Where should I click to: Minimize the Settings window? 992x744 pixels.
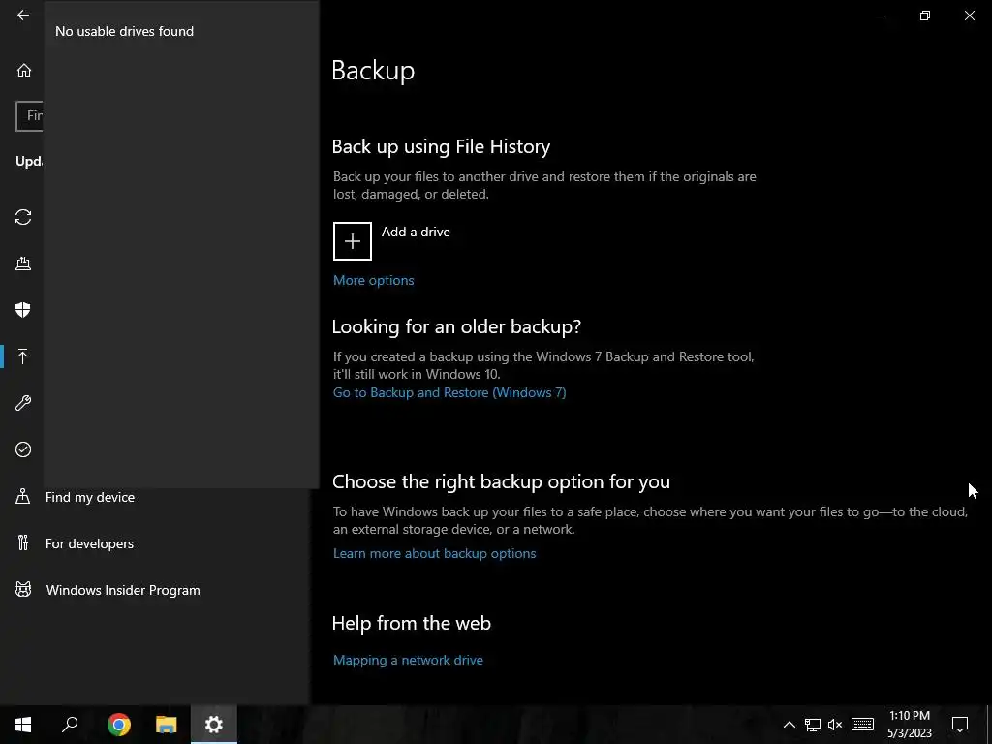[881, 15]
